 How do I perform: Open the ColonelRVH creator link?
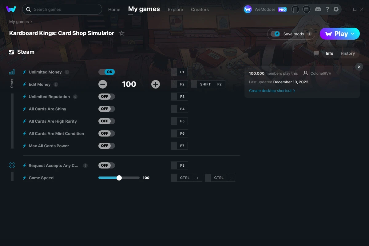point(321,73)
